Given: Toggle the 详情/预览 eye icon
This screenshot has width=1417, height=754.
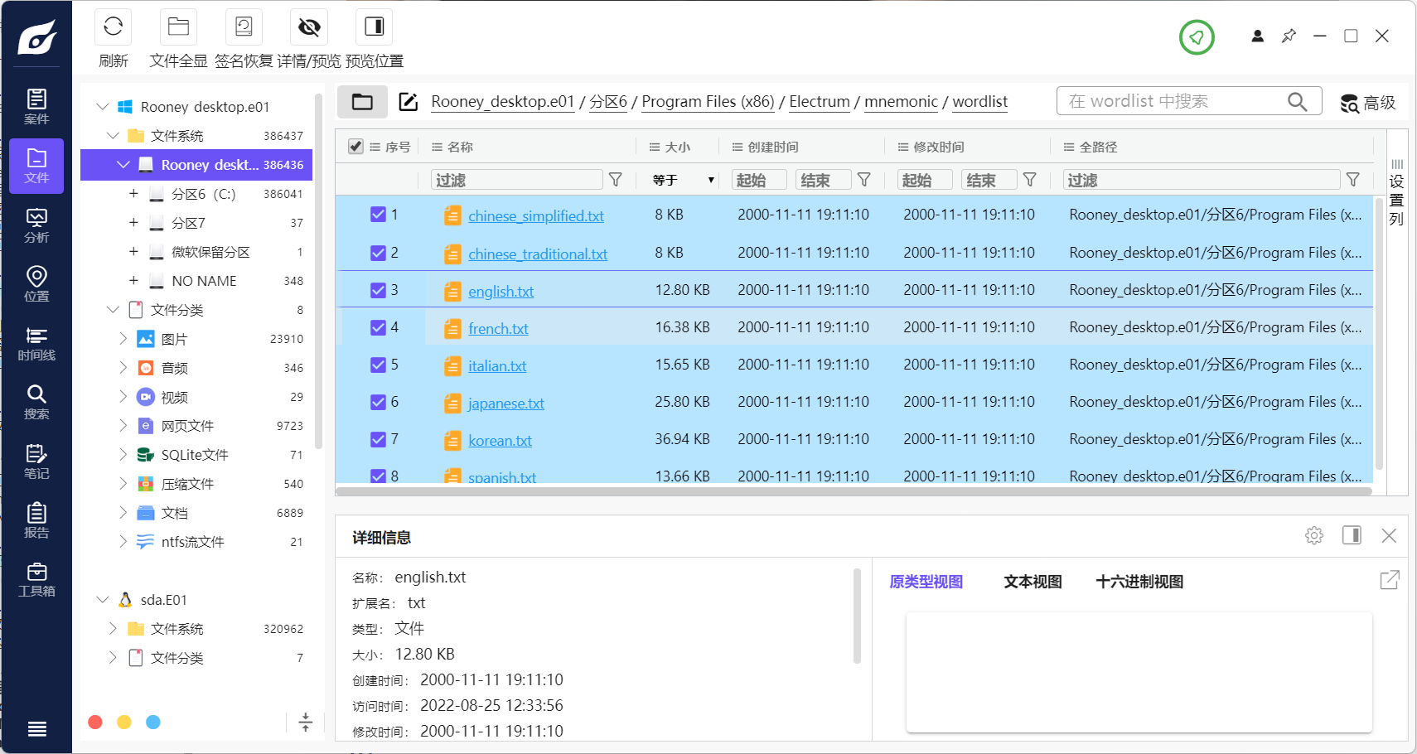Looking at the screenshot, I should pyautogui.click(x=309, y=27).
